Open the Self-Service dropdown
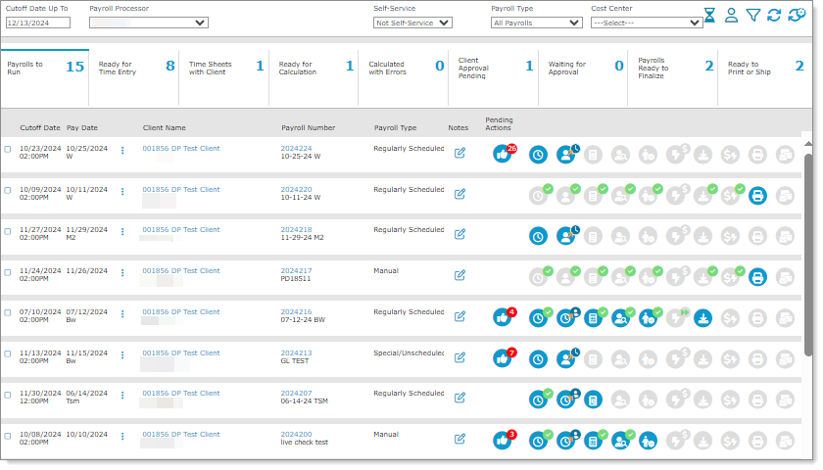This screenshot has height=470, width=823. click(412, 23)
